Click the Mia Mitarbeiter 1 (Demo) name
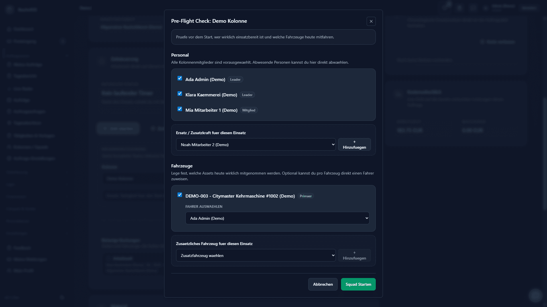 pos(211,110)
